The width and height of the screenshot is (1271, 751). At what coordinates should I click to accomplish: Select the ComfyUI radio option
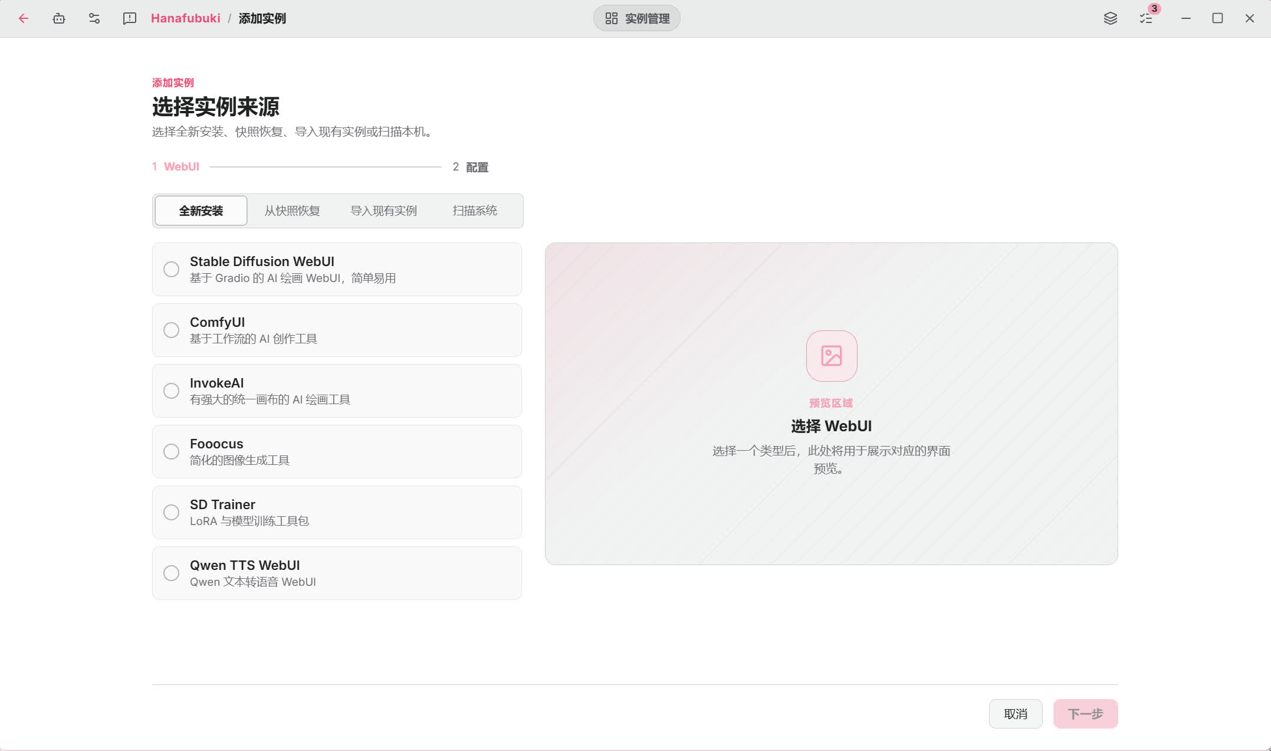tap(171, 330)
